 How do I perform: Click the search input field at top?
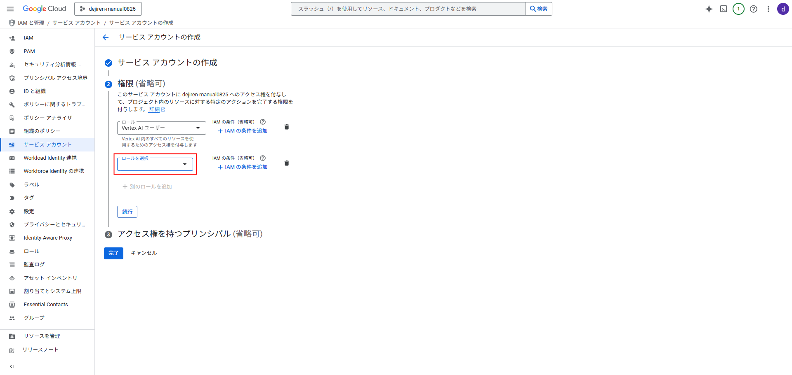pos(408,9)
